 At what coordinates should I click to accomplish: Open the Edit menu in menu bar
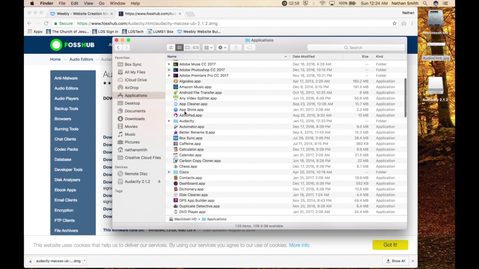point(74,3)
